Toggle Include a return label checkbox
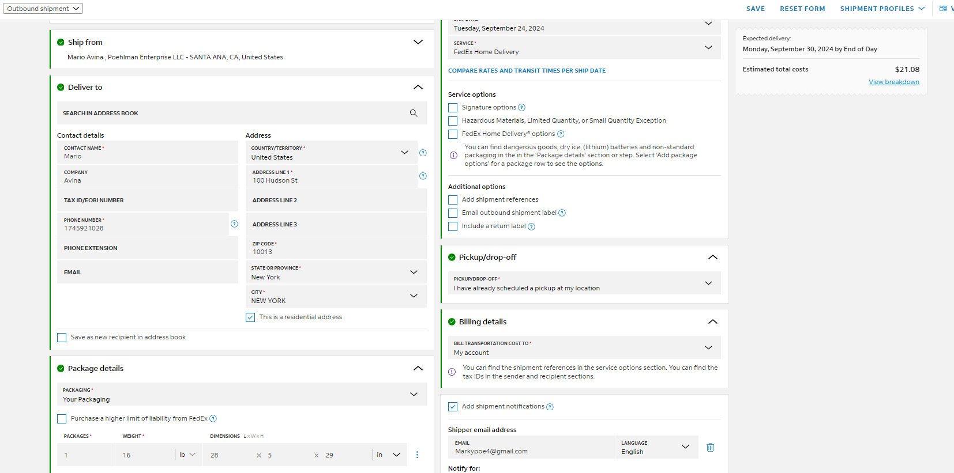 coord(453,226)
